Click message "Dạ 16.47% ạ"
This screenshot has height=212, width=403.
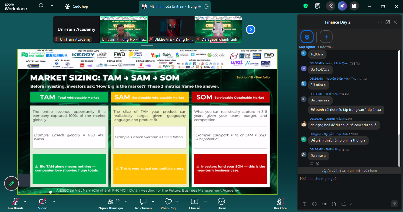click(320, 70)
